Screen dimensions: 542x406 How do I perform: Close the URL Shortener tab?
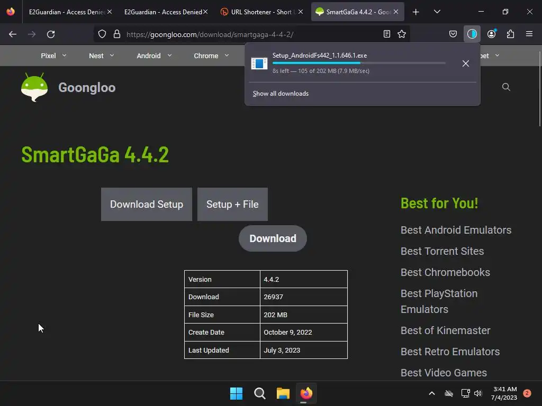click(x=301, y=12)
